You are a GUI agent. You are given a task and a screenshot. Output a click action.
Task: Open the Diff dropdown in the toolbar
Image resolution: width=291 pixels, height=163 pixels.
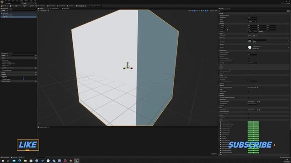[x=25, y=6]
